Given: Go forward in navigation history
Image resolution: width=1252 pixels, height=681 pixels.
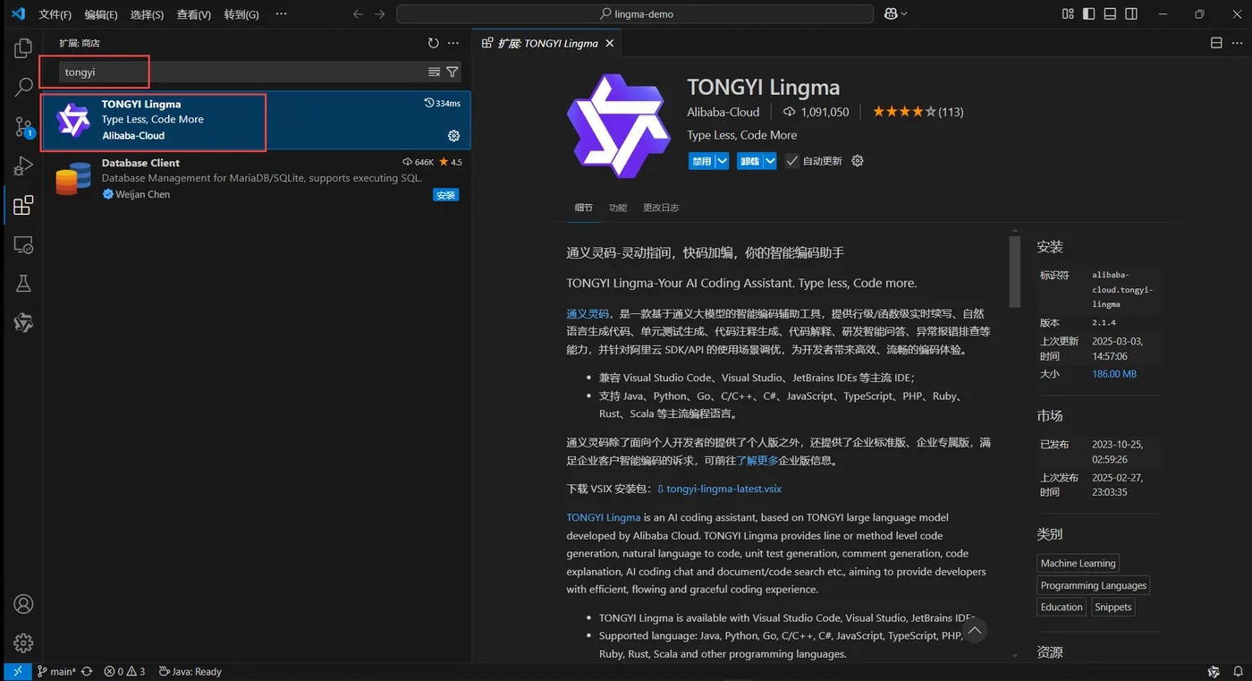Looking at the screenshot, I should 380,14.
